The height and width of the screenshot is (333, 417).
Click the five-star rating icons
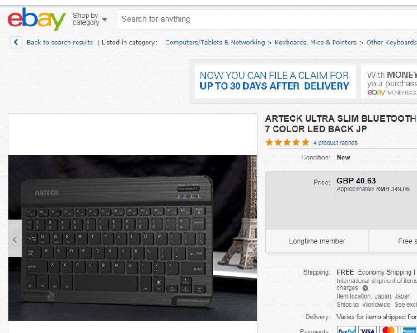[287, 142]
